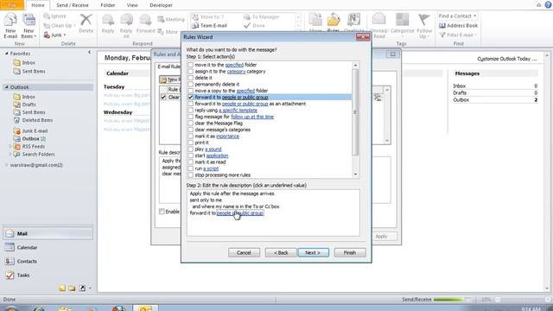Click the Follow Up flag icon
The image size is (553, 311).
tap(424, 25)
